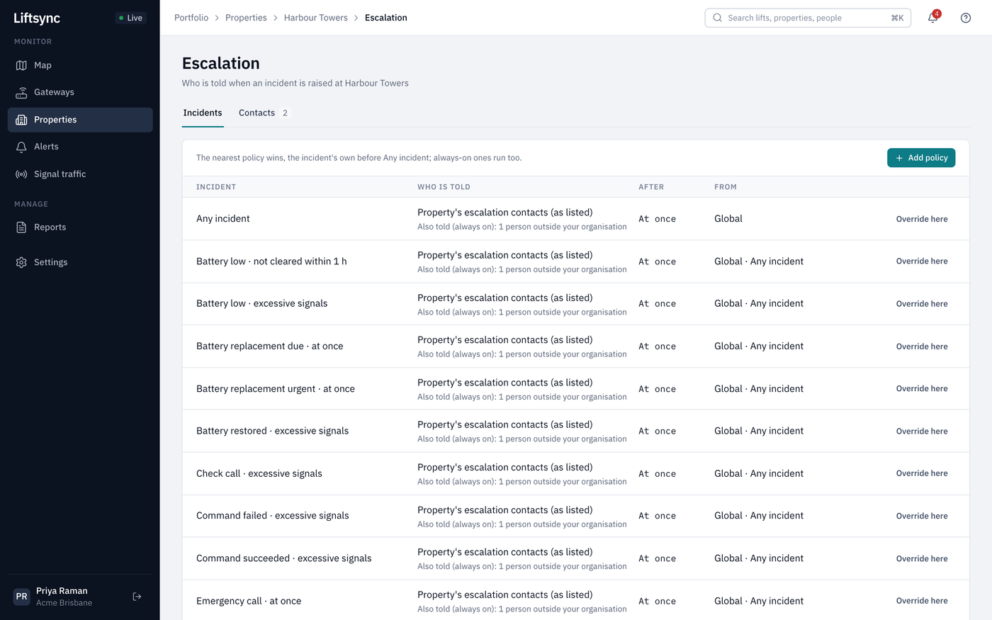
Task: Override the Any incident policy here
Action: [x=922, y=219]
